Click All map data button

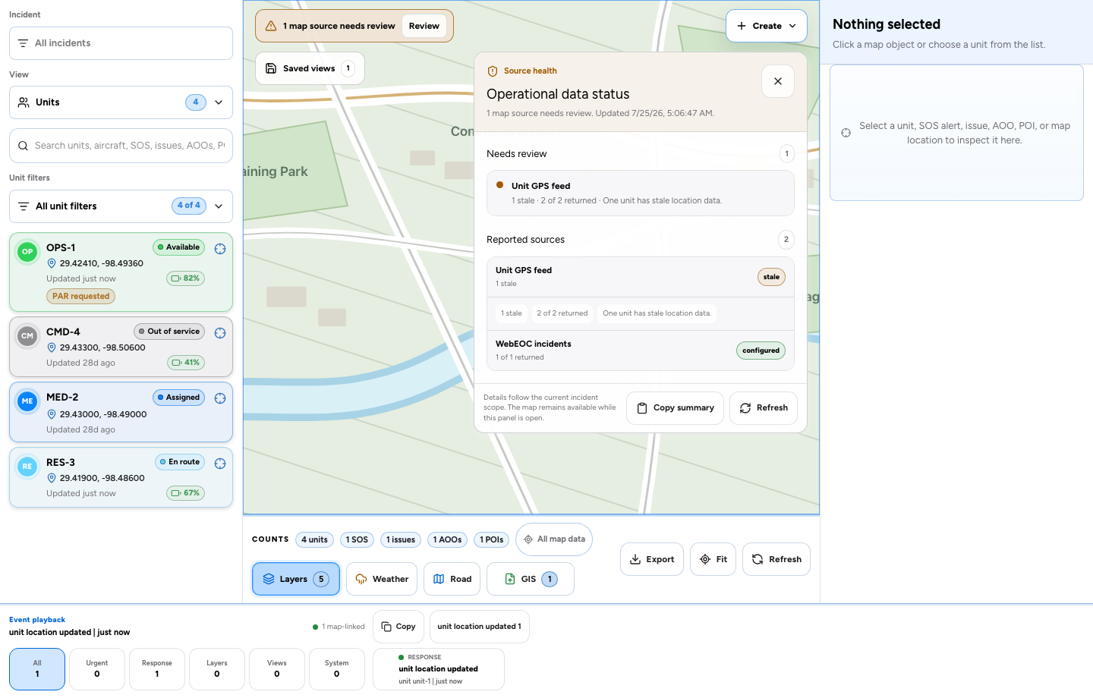click(x=554, y=539)
